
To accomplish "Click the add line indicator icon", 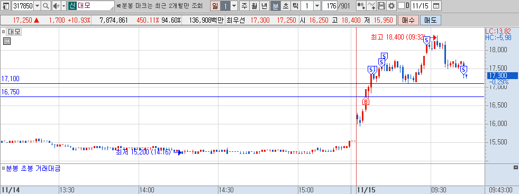I will pyautogui.click(x=372, y=6).
